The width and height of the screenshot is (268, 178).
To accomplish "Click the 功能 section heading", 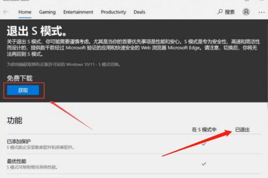I will (15, 121).
